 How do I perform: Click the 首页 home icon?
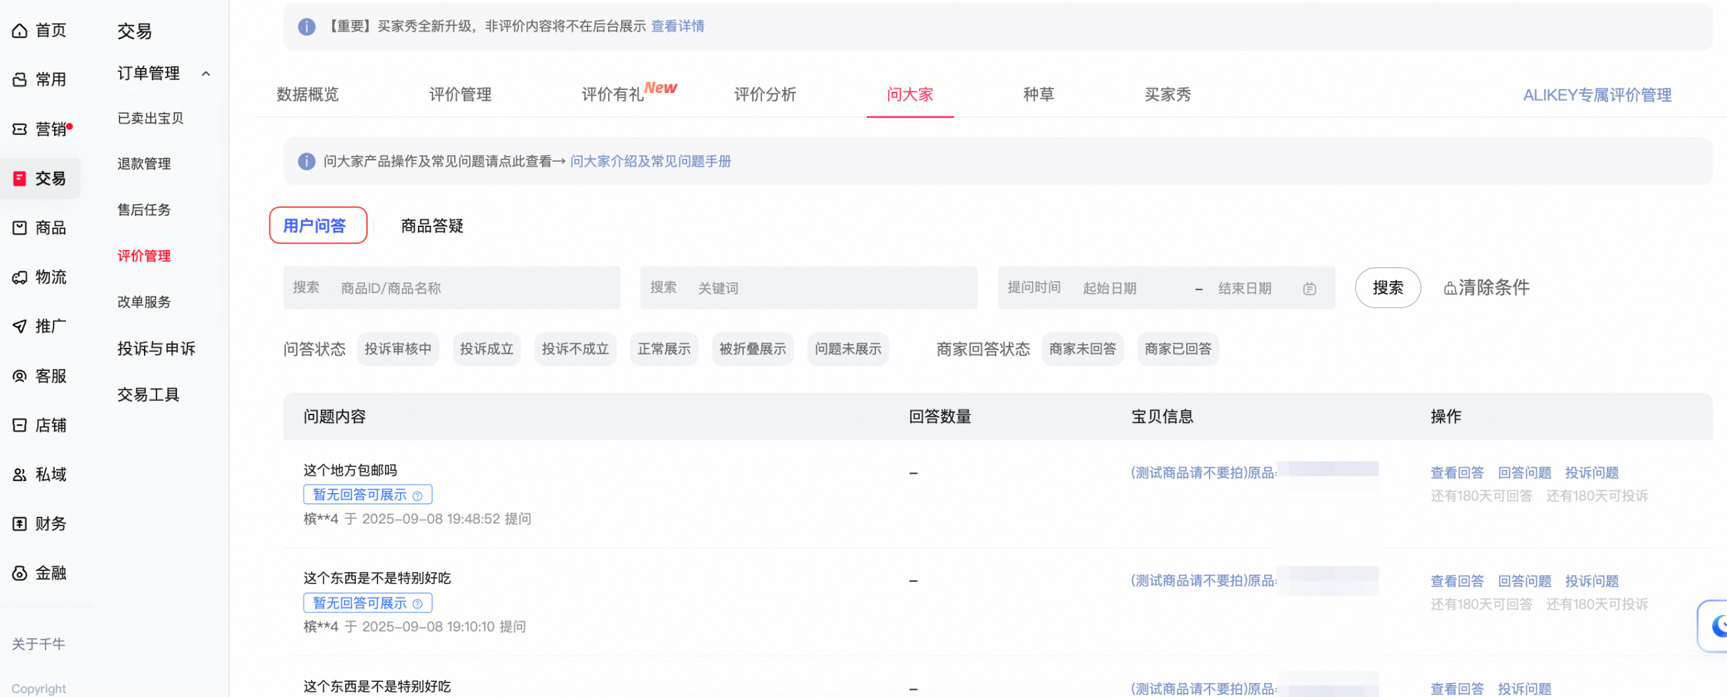[20, 31]
